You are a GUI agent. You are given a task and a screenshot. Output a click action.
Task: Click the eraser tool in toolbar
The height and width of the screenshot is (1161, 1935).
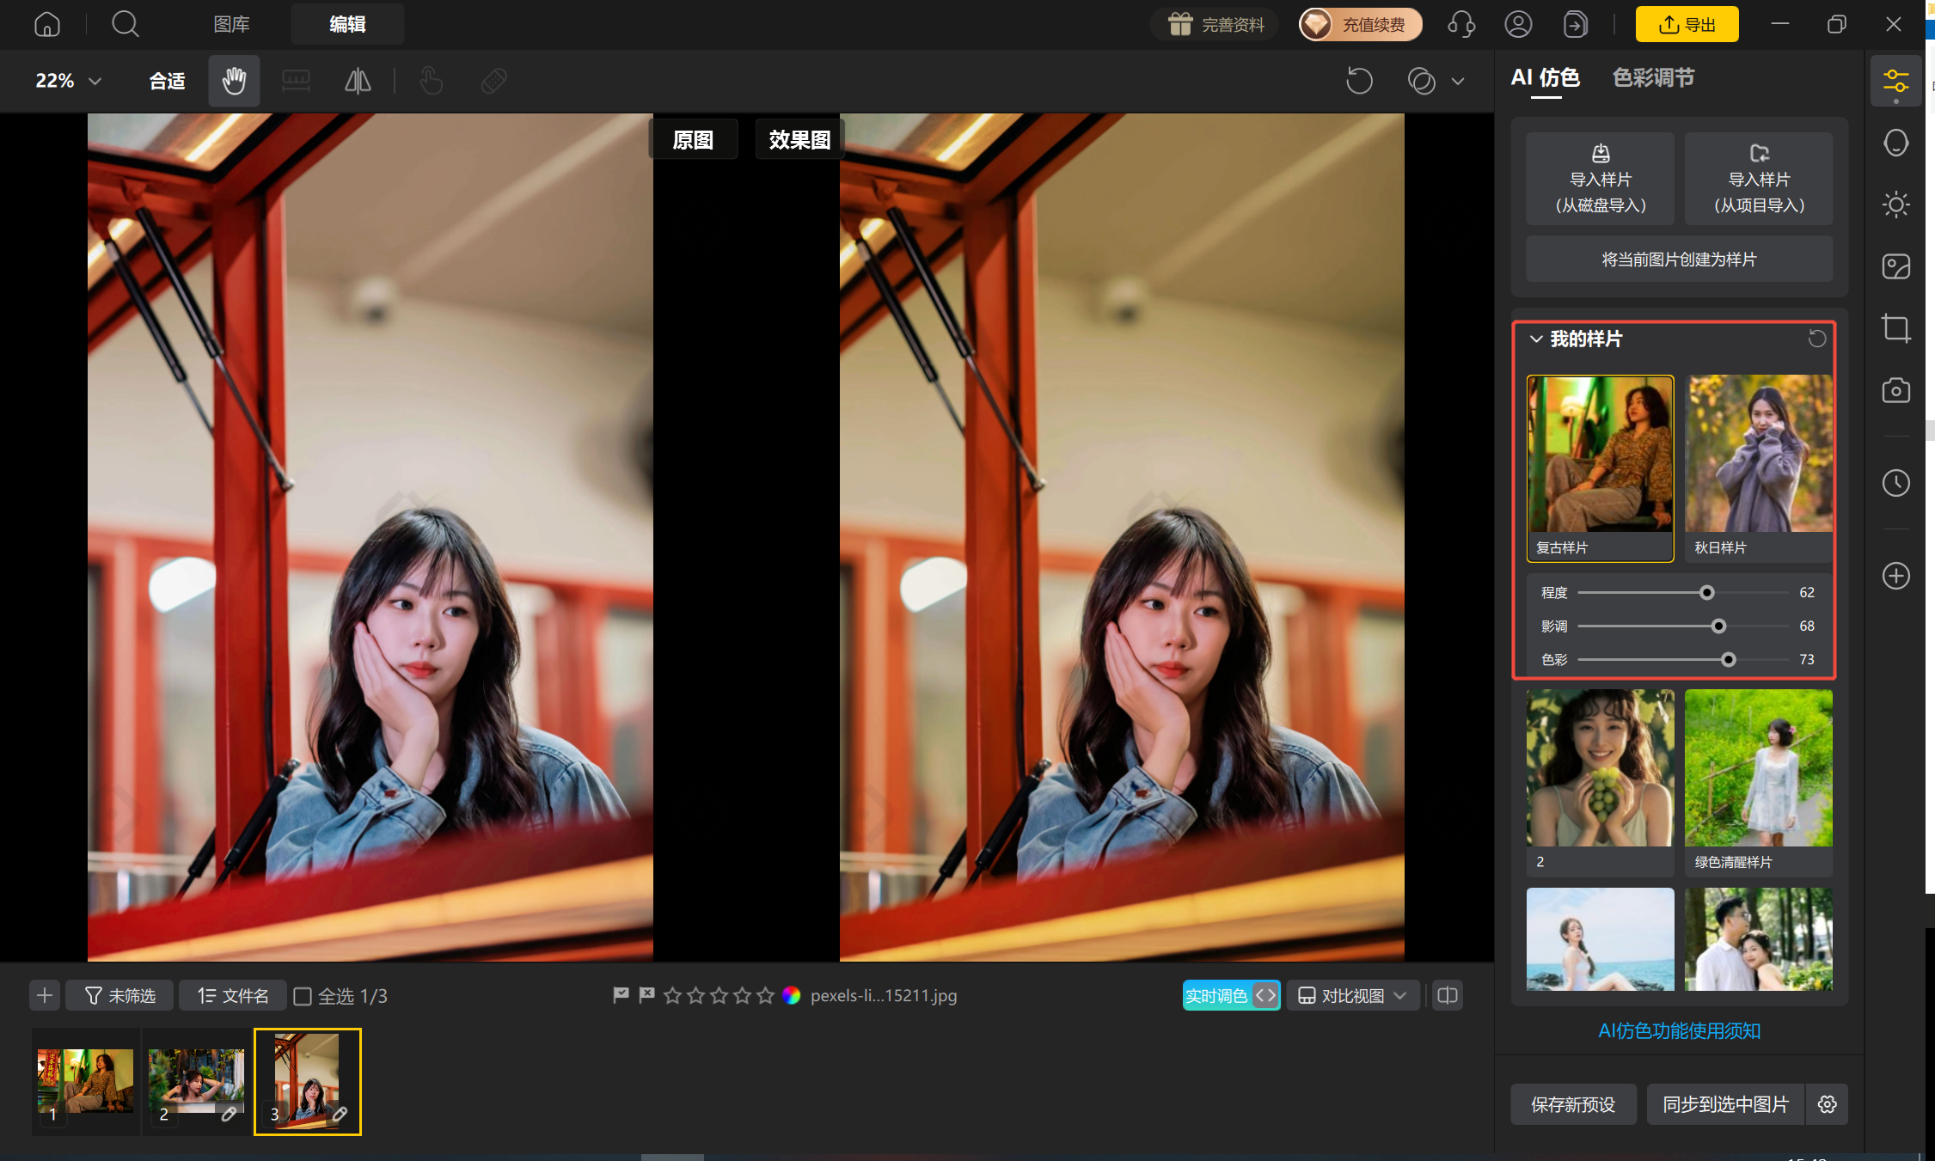point(494,81)
